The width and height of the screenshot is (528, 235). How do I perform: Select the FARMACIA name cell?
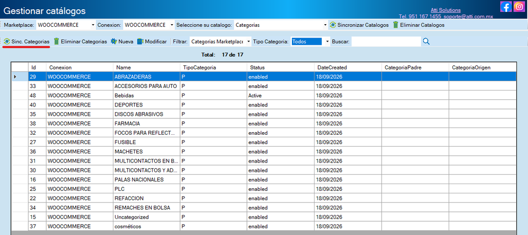pos(146,123)
